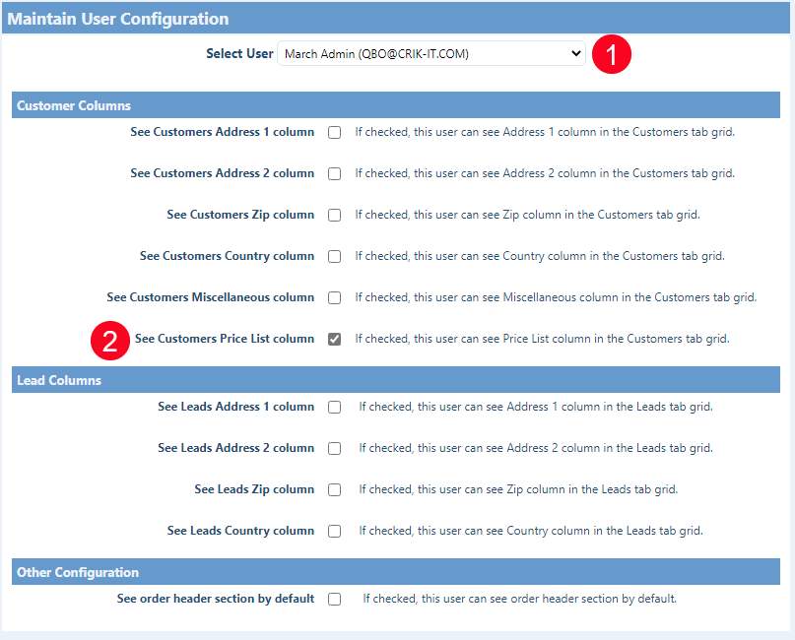Open the Select User dropdown

pyautogui.click(x=431, y=54)
